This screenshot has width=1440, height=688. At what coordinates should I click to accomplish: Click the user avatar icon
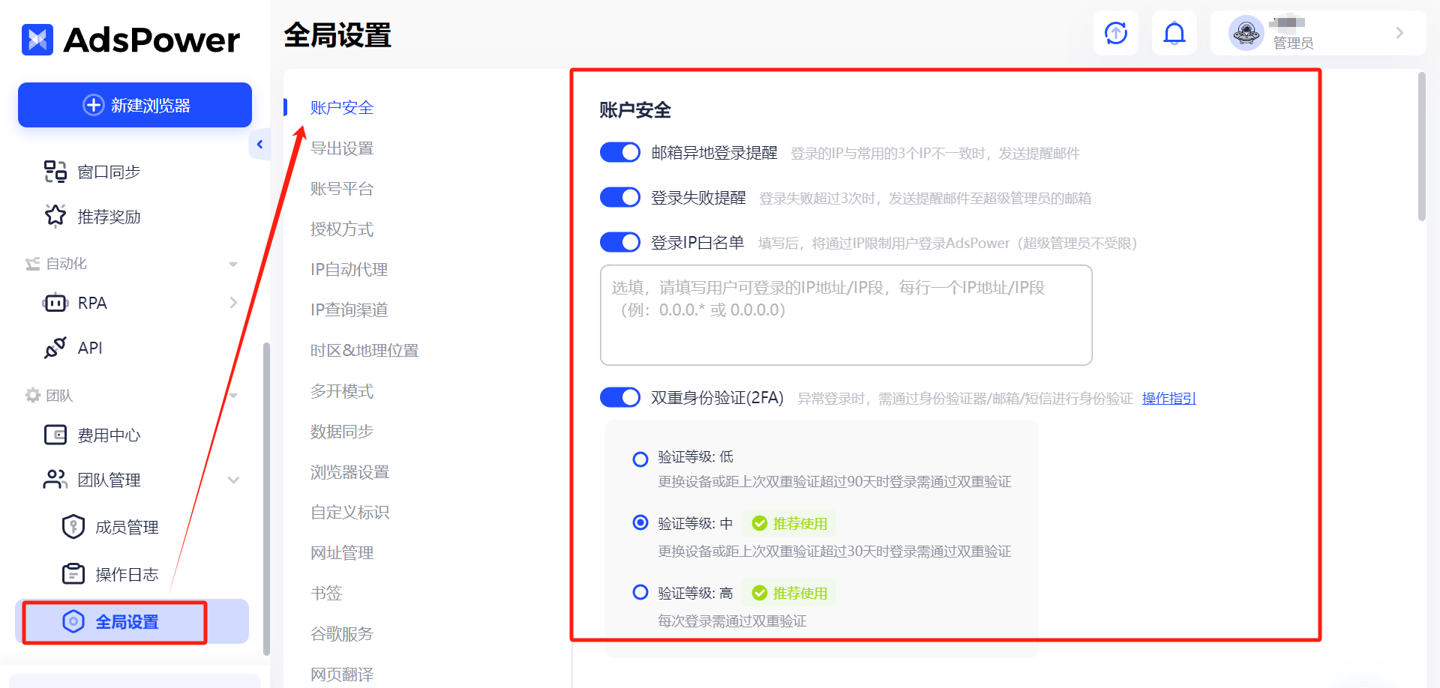coord(1246,33)
